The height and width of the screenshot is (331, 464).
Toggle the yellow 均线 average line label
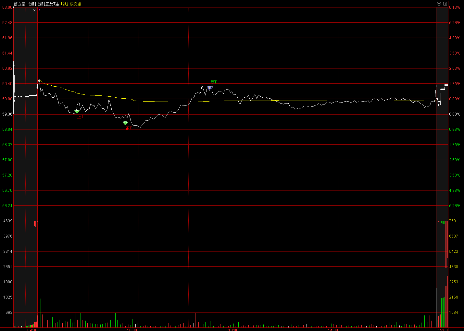[x=65, y=4]
